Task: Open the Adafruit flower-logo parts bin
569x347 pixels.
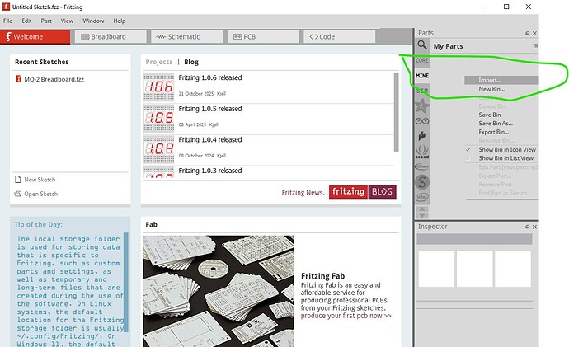Action: pyautogui.click(x=422, y=106)
